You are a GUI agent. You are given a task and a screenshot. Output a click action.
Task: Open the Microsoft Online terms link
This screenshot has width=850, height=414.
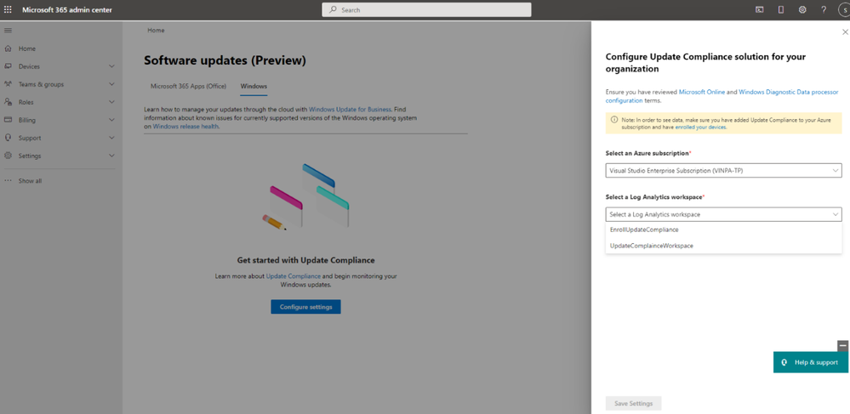pyautogui.click(x=701, y=92)
